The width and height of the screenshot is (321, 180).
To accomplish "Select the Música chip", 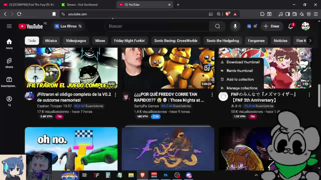I will (51, 40).
